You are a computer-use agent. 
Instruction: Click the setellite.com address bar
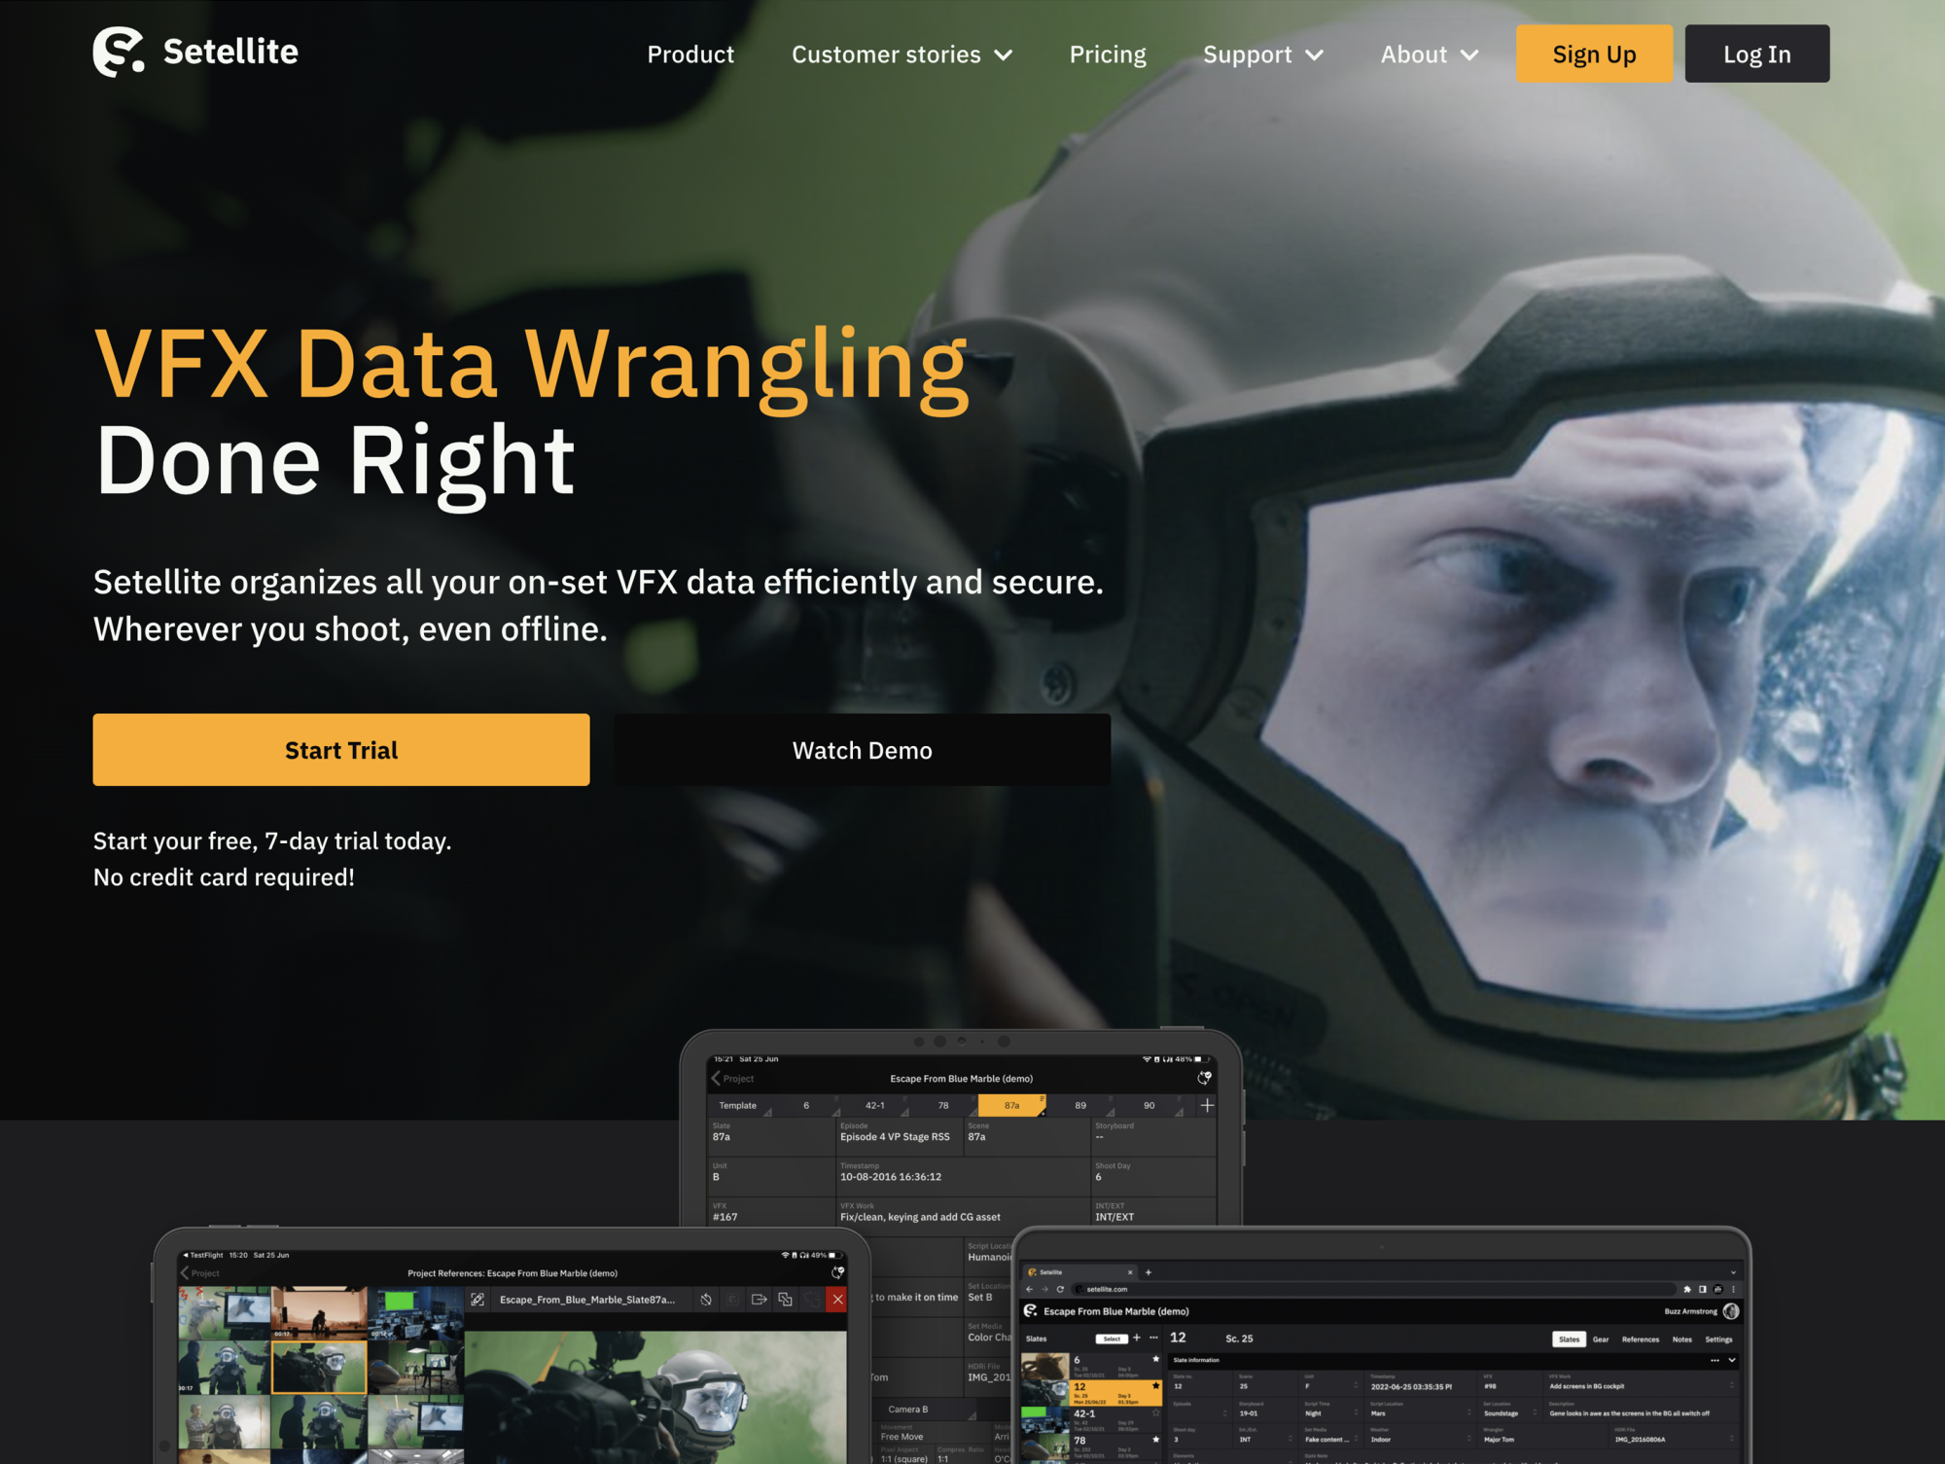pos(1371,1289)
